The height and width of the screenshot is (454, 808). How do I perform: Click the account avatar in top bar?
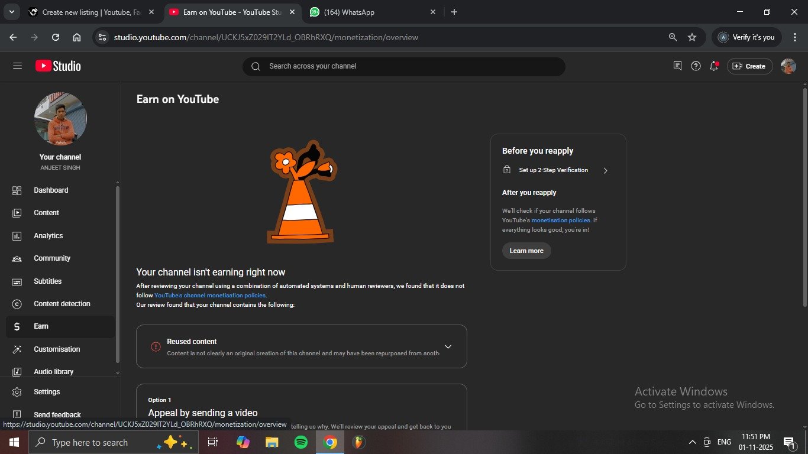[x=788, y=66]
